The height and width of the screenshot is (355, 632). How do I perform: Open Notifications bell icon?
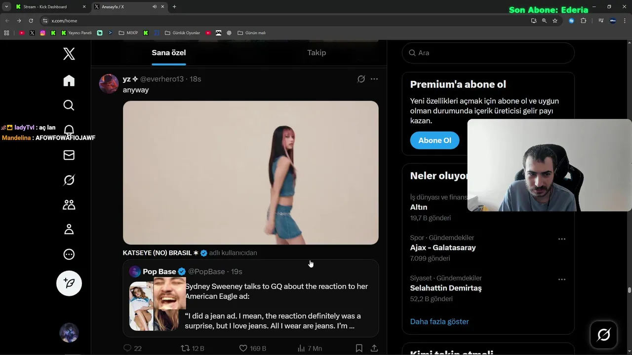pos(69,130)
